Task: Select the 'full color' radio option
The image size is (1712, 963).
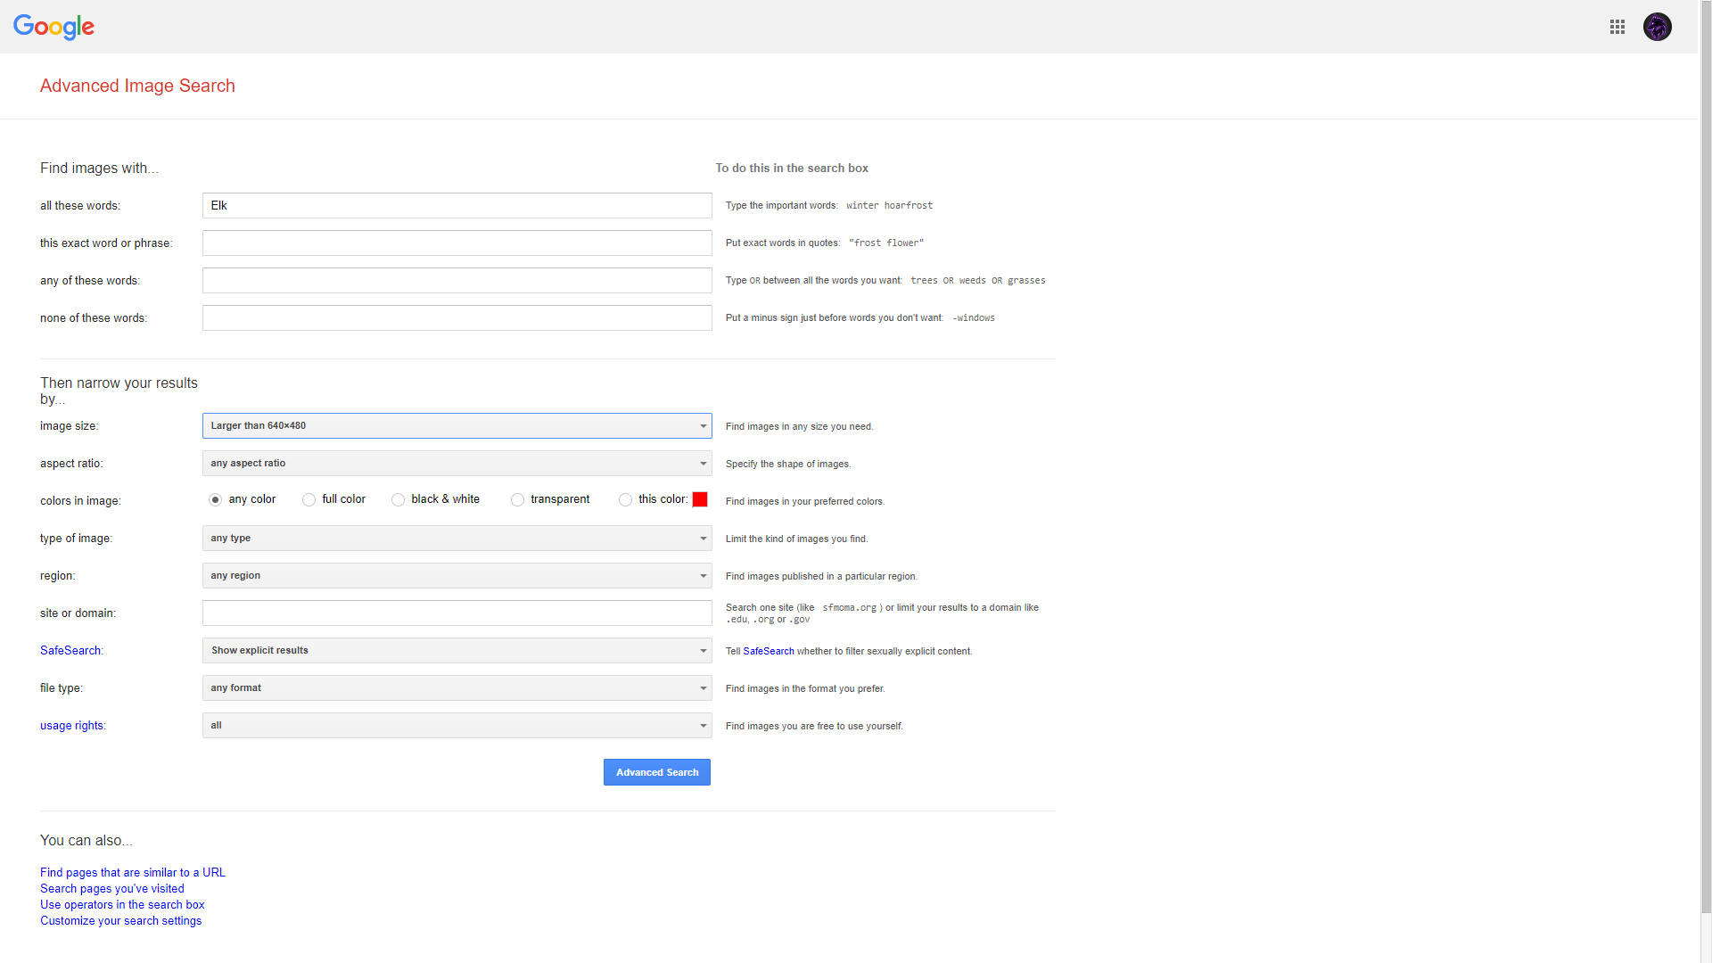Action: [309, 499]
